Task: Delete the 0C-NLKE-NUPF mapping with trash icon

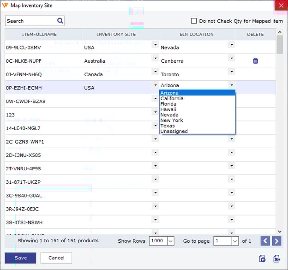Action: point(255,61)
